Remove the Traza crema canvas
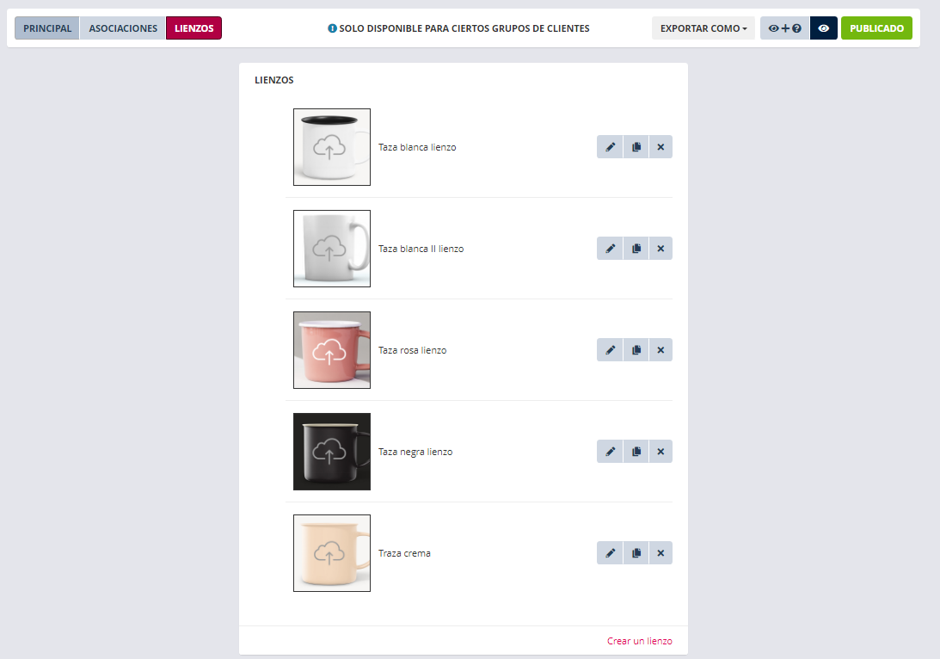The height and width of the screenshot is (659, 940). 660,553
